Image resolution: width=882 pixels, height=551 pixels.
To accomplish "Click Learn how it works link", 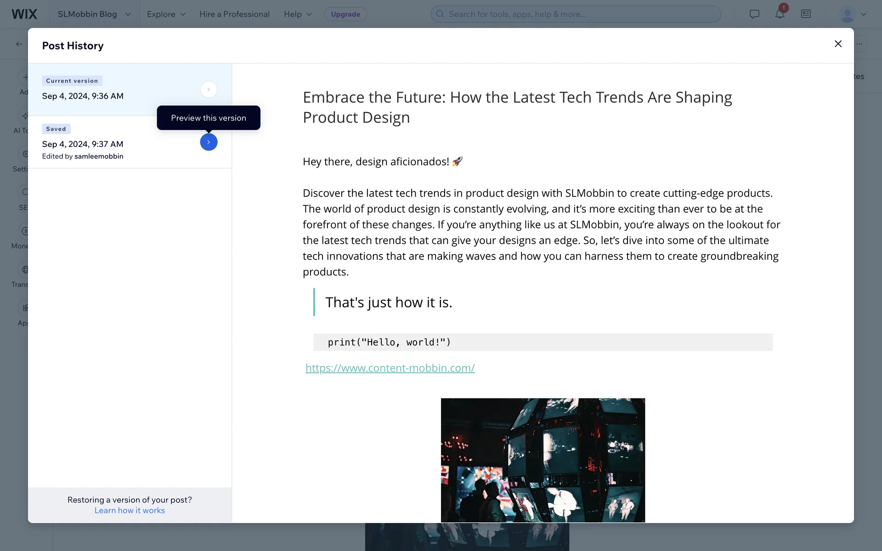I will click(x=130, y=511).
